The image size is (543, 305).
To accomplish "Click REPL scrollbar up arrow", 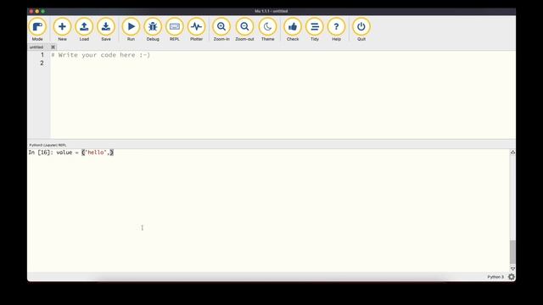I will coord(512,152).
